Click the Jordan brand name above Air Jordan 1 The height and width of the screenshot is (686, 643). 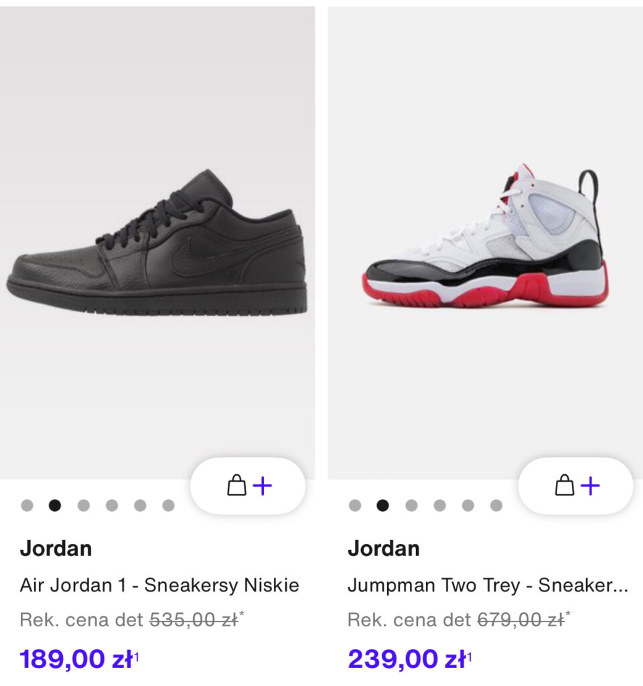[56, 548]
